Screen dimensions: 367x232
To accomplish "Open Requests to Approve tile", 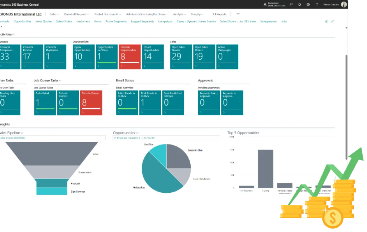I will click(232, 103).
